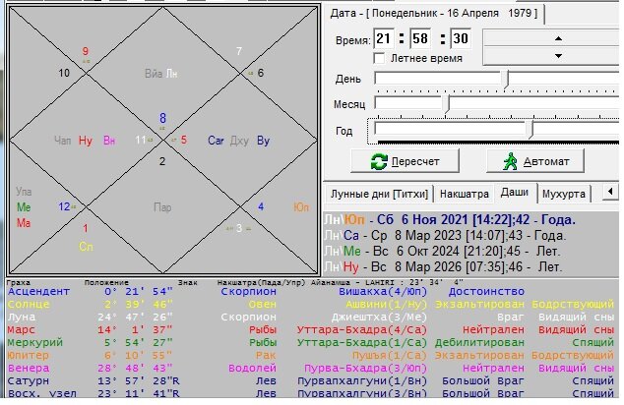
Task: Click the Дебилитирован status for Меркурий
Action: (x=479, y=342)
